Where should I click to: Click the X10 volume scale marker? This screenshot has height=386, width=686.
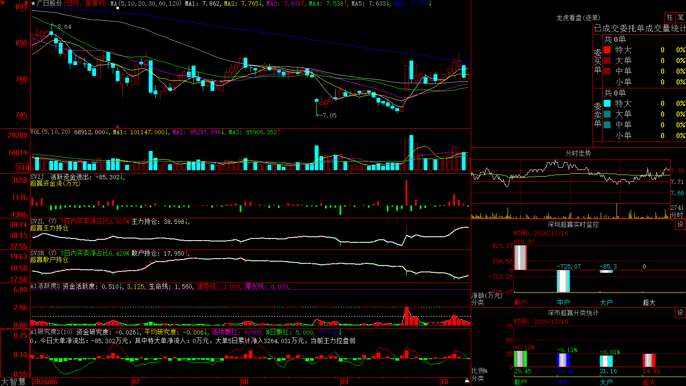pos(22,168)
